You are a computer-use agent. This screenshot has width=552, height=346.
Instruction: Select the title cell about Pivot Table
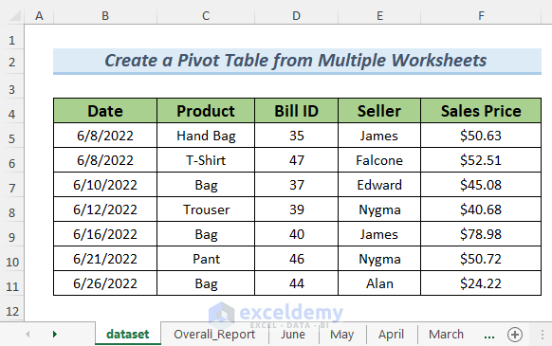[297, 61]
